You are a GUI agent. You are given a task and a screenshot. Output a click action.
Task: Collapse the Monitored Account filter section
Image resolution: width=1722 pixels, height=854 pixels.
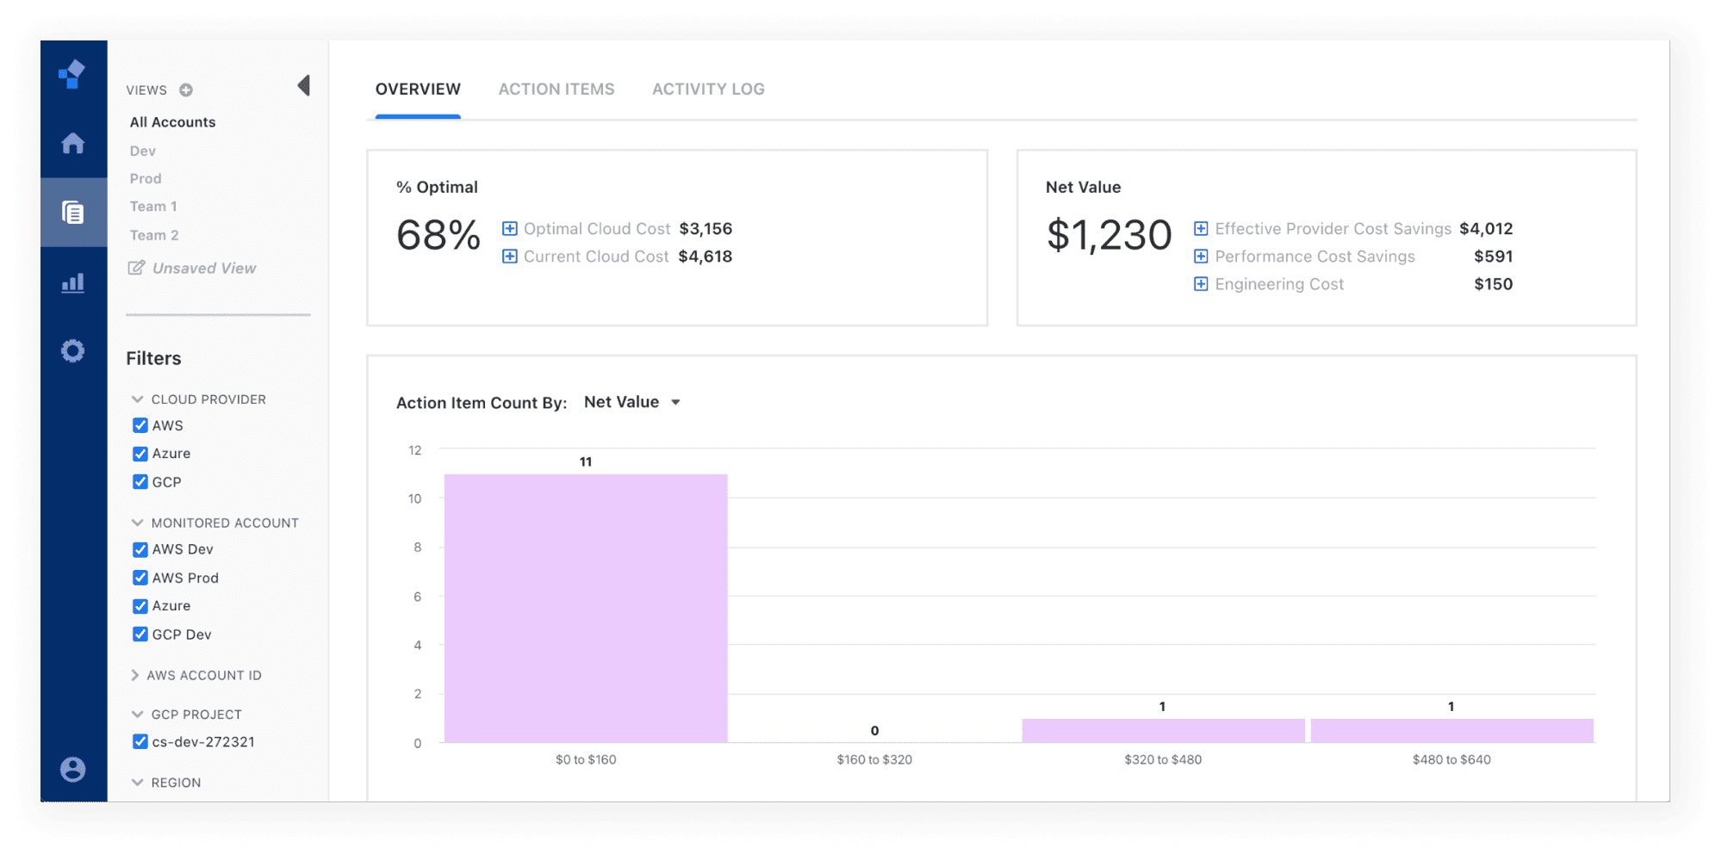pos(137,523)
